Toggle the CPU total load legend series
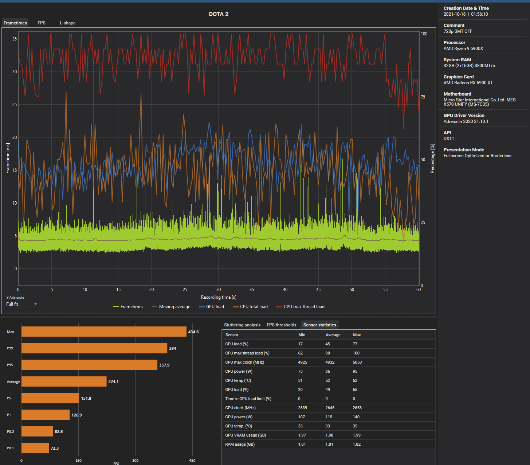 point(250,307)
